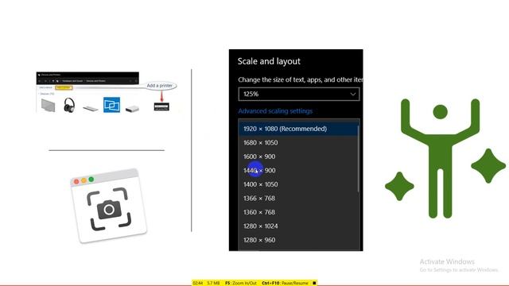Screen dimensions: 509x286
Task: Click the external drive device icon
Action: (x=132, y=109)
